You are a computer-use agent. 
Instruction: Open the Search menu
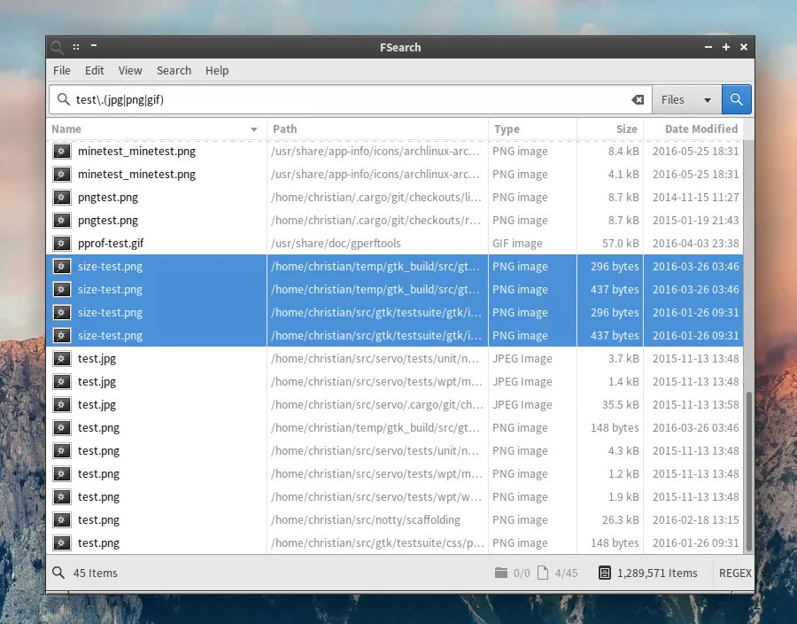(x=174, y=71)
